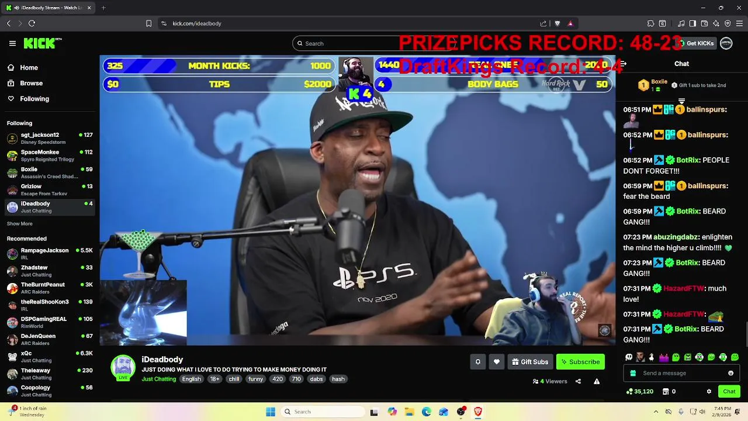Open xQc recommended channel
748x421 pixels.
coord(49,357)
